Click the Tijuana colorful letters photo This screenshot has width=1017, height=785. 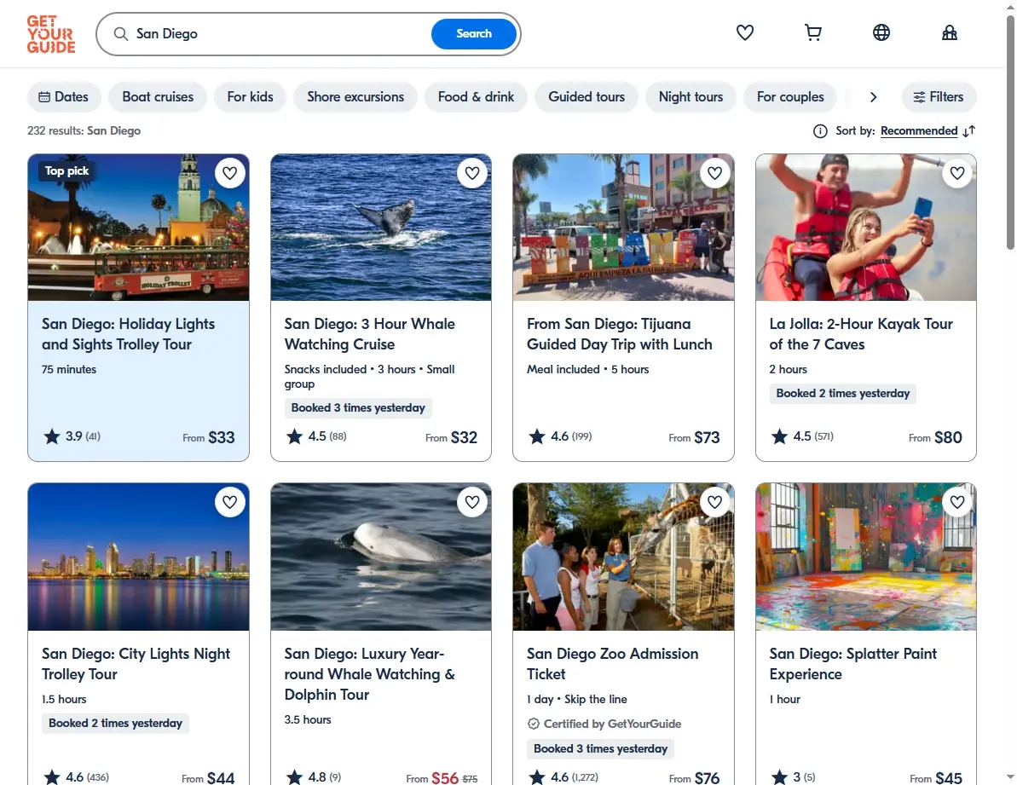(x=623, y=228)
